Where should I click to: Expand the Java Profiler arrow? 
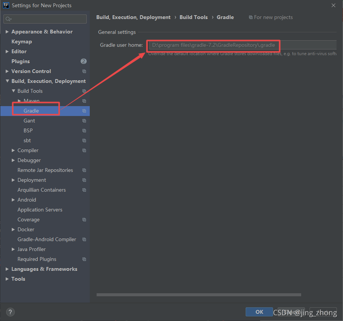[x=13, y=249]
